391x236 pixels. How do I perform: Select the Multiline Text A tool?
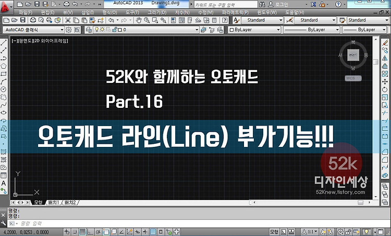[4, 183]
